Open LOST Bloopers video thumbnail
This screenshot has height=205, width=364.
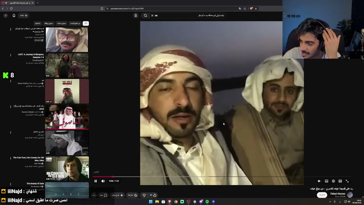[67, 65]
